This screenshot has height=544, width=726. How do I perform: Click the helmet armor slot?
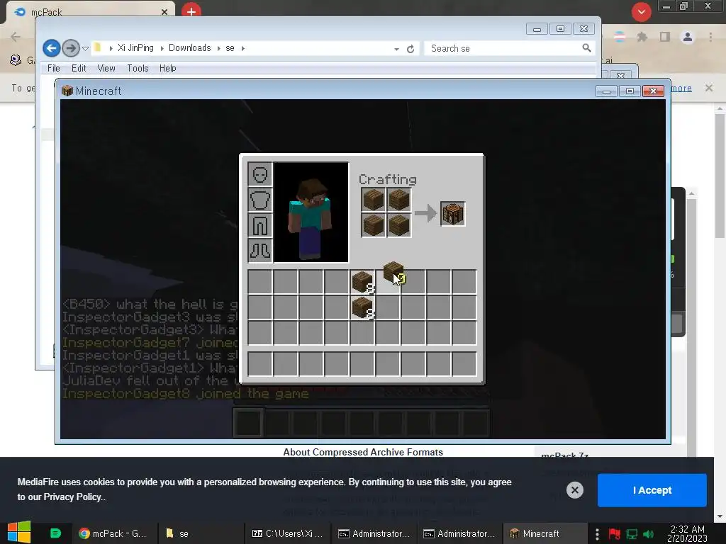tap(260, 174)
